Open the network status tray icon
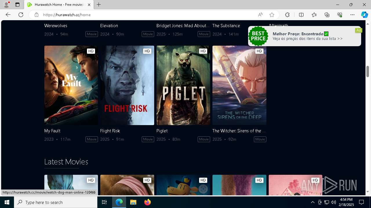Image resolution: width=371 pixels, height=208 pixels. (327, 202)
